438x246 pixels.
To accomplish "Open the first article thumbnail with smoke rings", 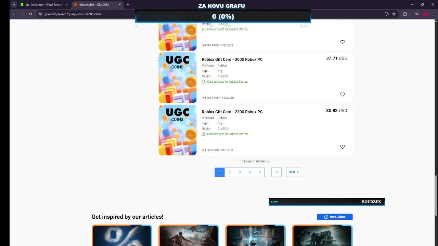I will tap(121, 235).
